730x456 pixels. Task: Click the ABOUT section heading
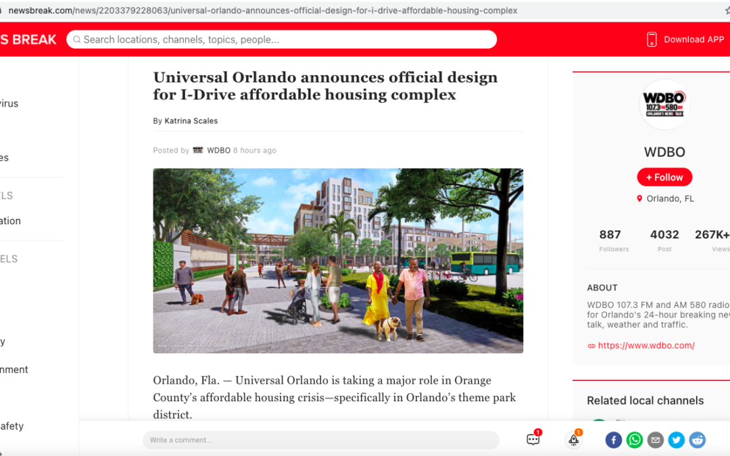click(x=602, y=288)
